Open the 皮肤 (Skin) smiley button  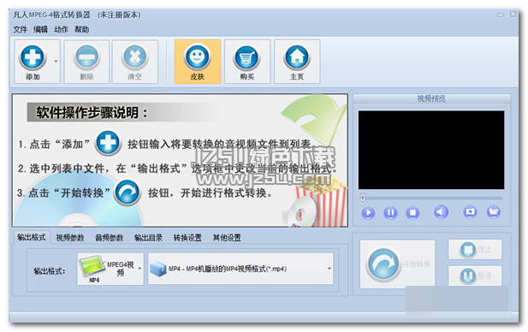tap(198, 62)
